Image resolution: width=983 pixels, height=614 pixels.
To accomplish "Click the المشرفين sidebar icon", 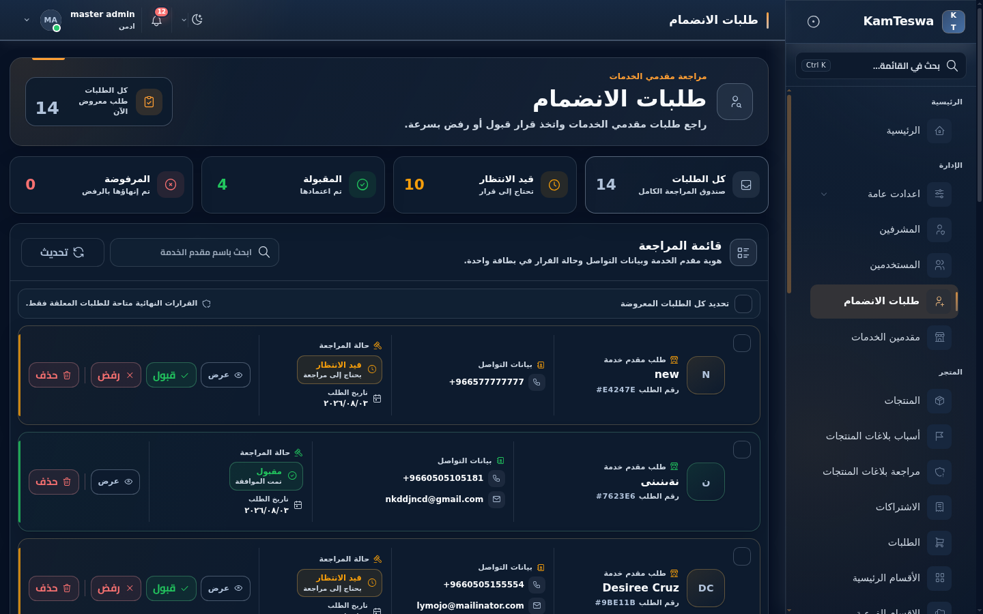I will pyautogui.click(x=940, y=230).
